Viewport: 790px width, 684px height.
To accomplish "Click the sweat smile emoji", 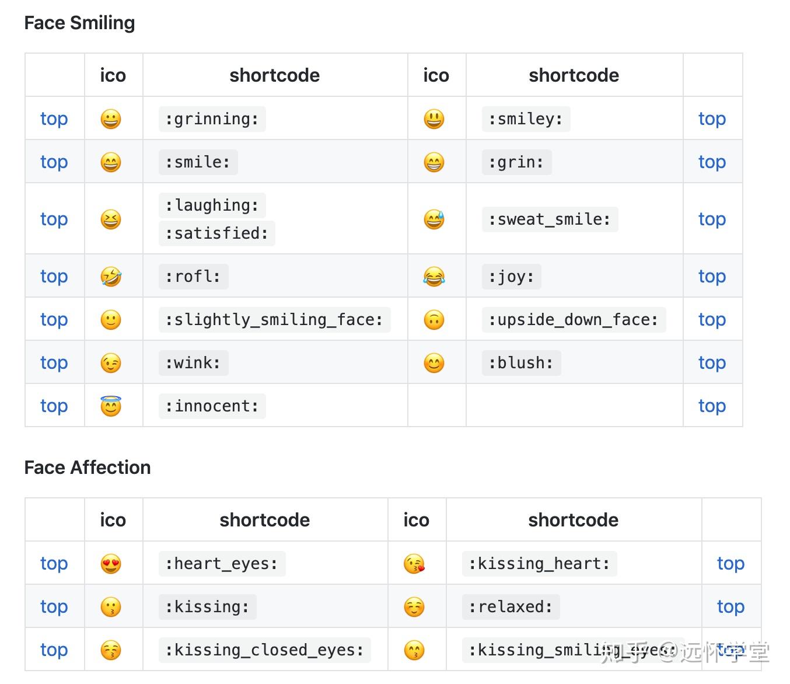I will (x=434, y=219).
